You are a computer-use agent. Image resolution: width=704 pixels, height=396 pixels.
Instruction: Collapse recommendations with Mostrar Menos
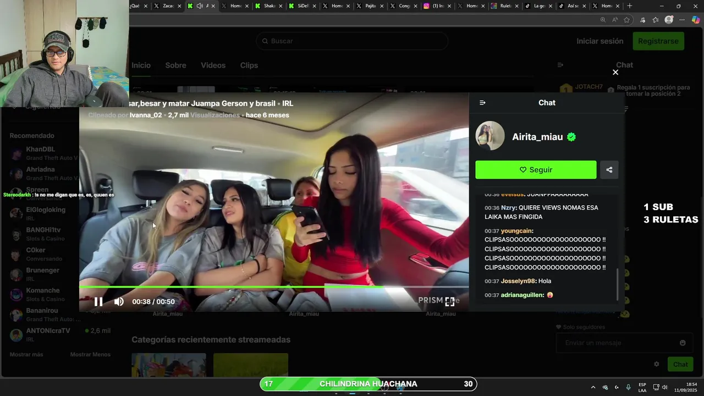pos(90,355)
